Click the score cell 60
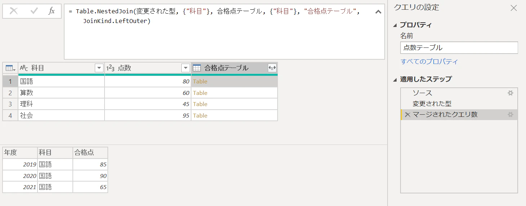Viewport: 526px width, 206px height. [148, 93]
